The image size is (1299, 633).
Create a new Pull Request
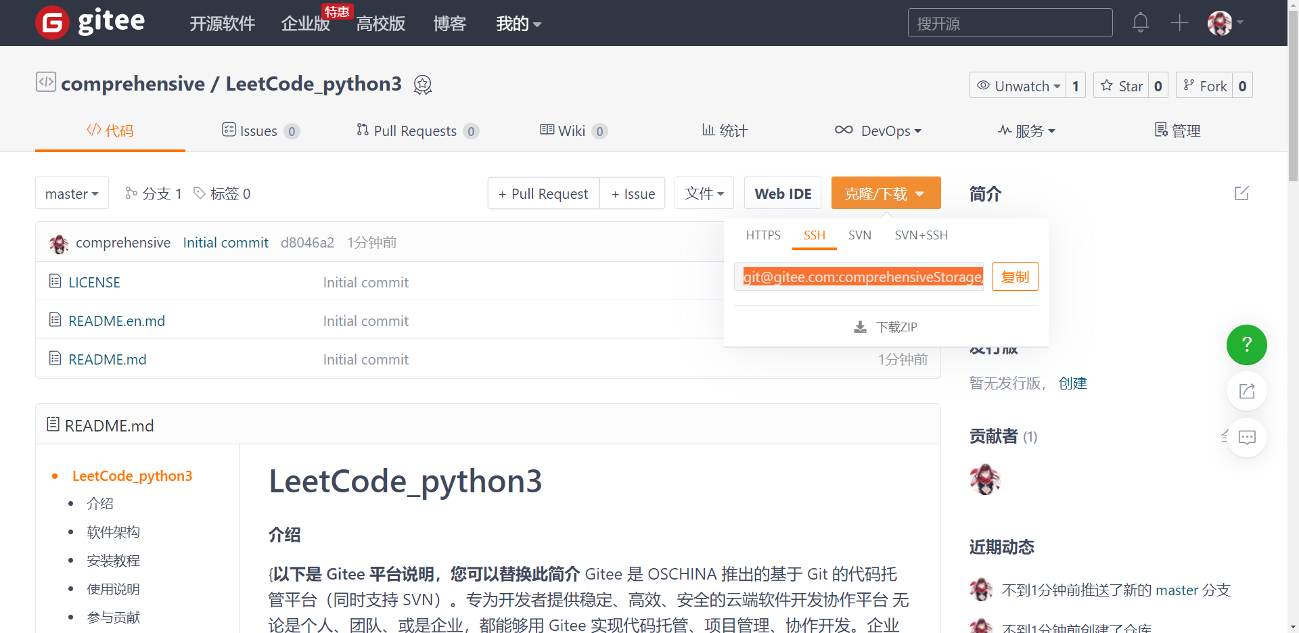tap(543, 193)
